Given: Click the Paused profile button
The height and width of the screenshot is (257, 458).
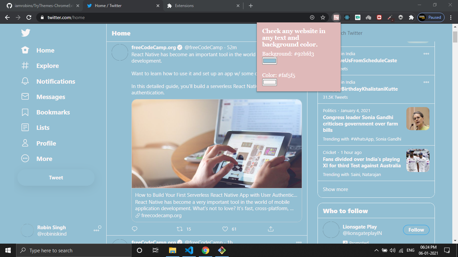Looking at the screenshot, I should [x=431, y=17].
